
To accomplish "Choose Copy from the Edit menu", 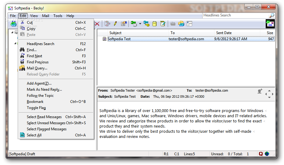I will point(56,29).
